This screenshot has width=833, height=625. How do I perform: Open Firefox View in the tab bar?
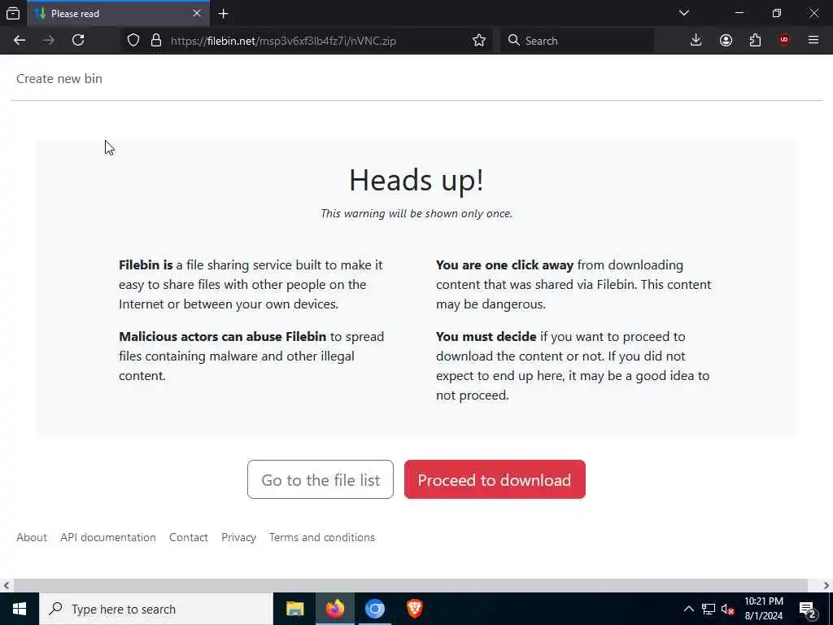click(13, 13)
